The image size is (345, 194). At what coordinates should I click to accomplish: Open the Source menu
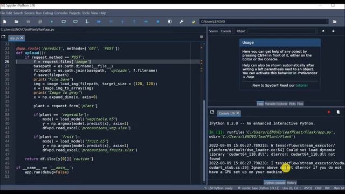coord(29,13)
